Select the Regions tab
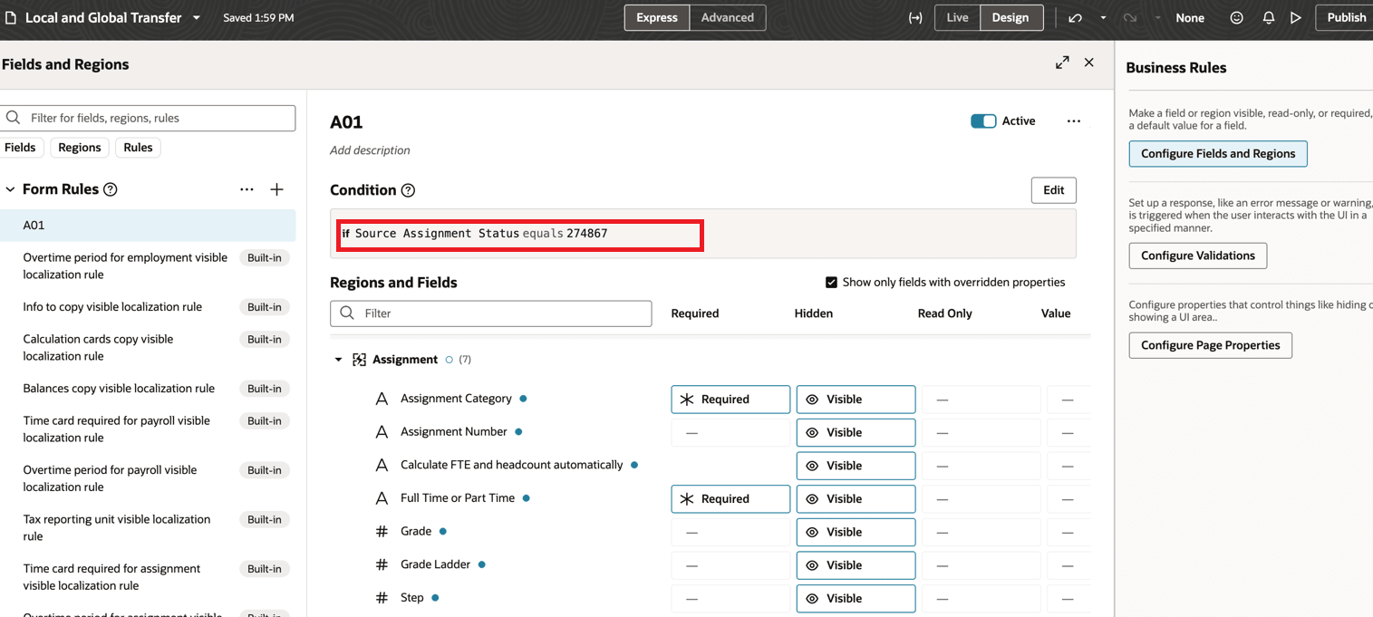 coord(79,147)
